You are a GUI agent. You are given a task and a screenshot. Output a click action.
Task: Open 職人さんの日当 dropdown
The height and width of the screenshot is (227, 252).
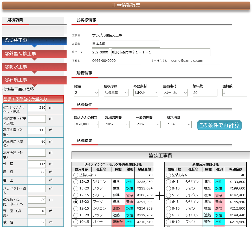click(86, 124)
